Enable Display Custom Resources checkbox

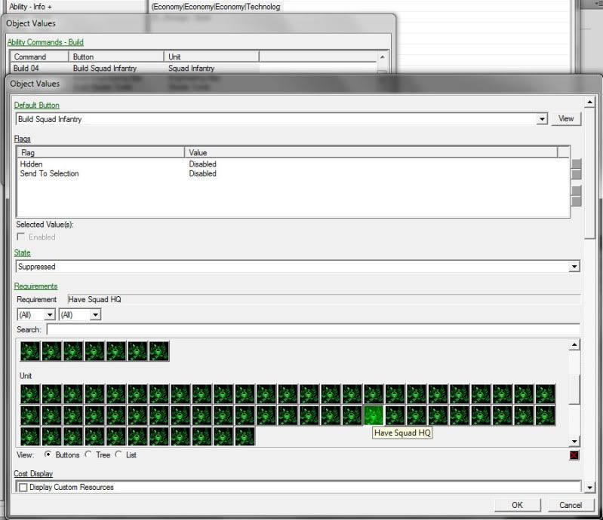click(23, 488)
